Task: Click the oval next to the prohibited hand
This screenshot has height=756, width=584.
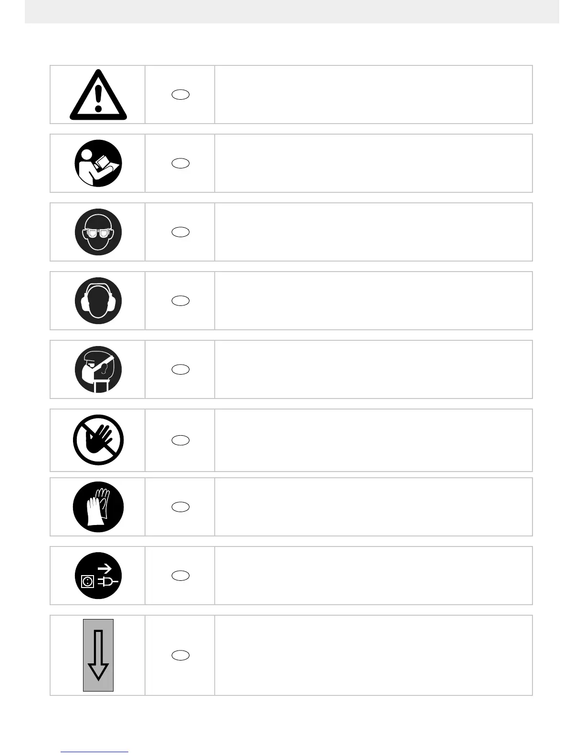Action: click(x=180, y=440)
